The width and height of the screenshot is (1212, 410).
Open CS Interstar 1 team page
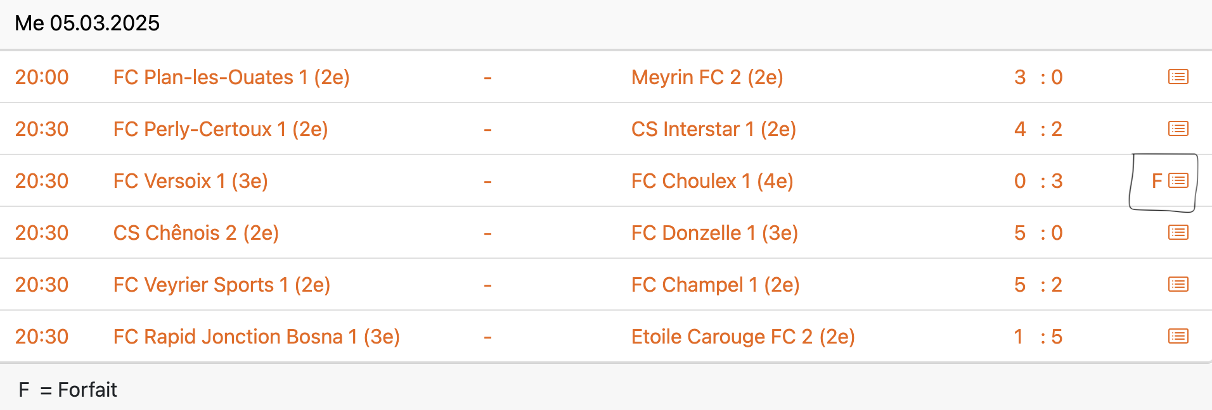(714, 129)
